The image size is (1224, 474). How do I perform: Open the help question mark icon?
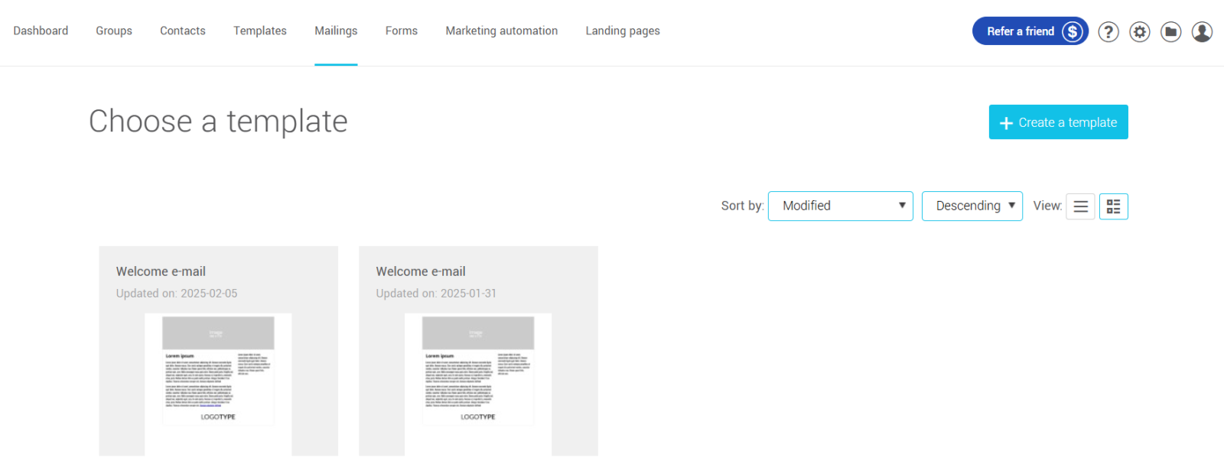pyautogui.click(x=1108, y=31)
